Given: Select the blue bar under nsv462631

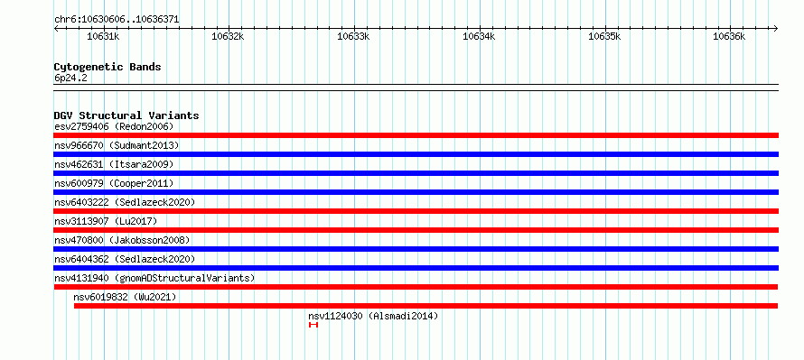Looking at the screenshot, I should click(416, 173).
